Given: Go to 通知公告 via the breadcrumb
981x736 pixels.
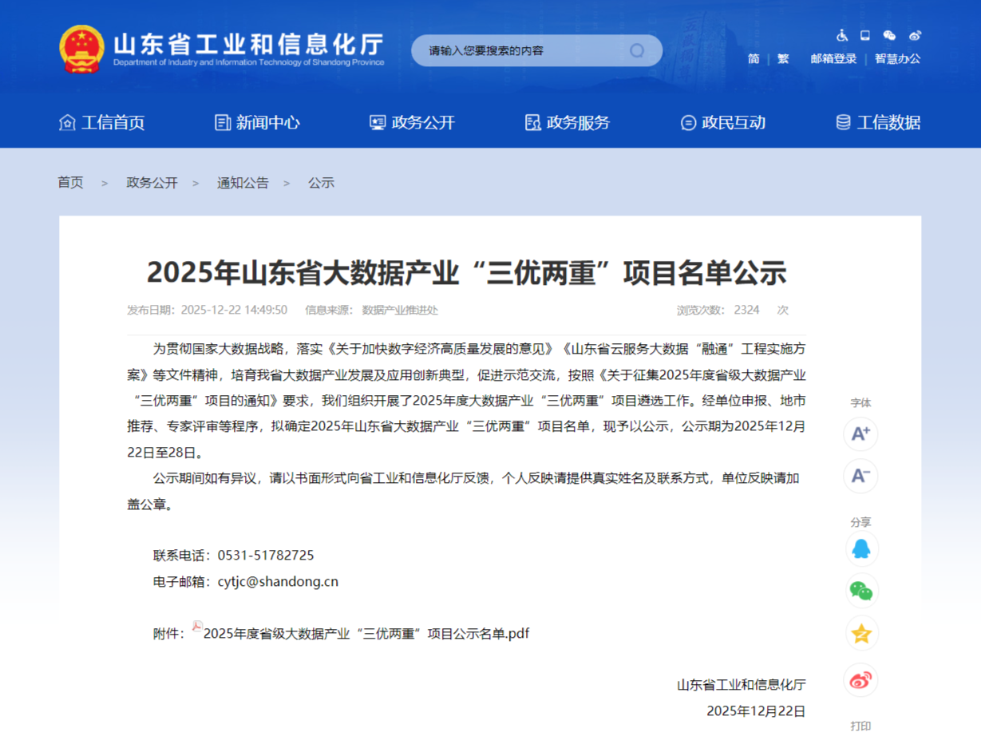Looking at the screenshot, I should point(243,182).
